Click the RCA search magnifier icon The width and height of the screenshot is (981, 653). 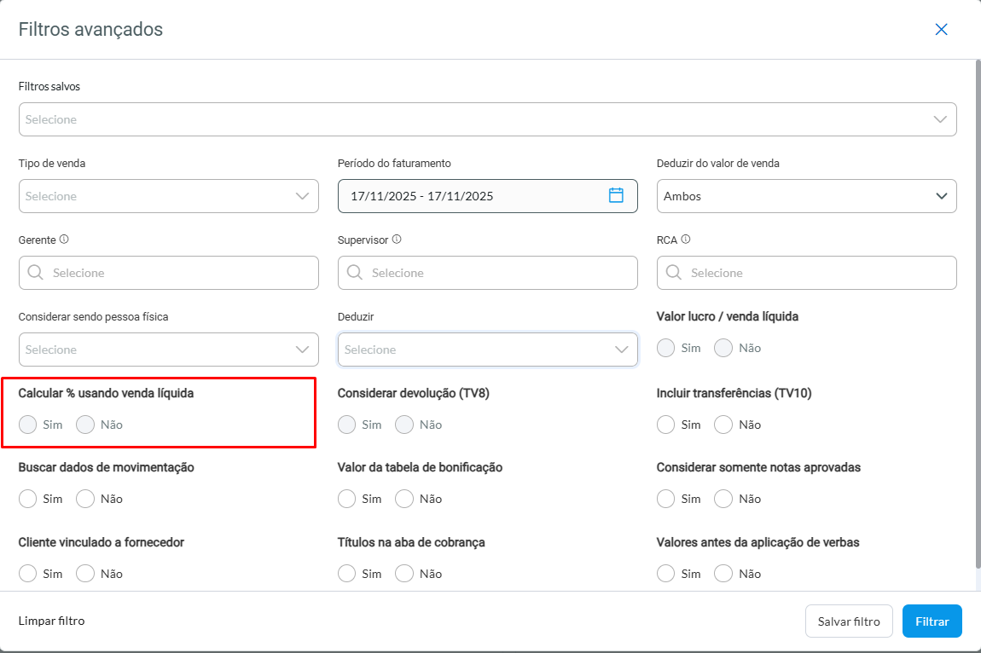click(x=673, y=273)
